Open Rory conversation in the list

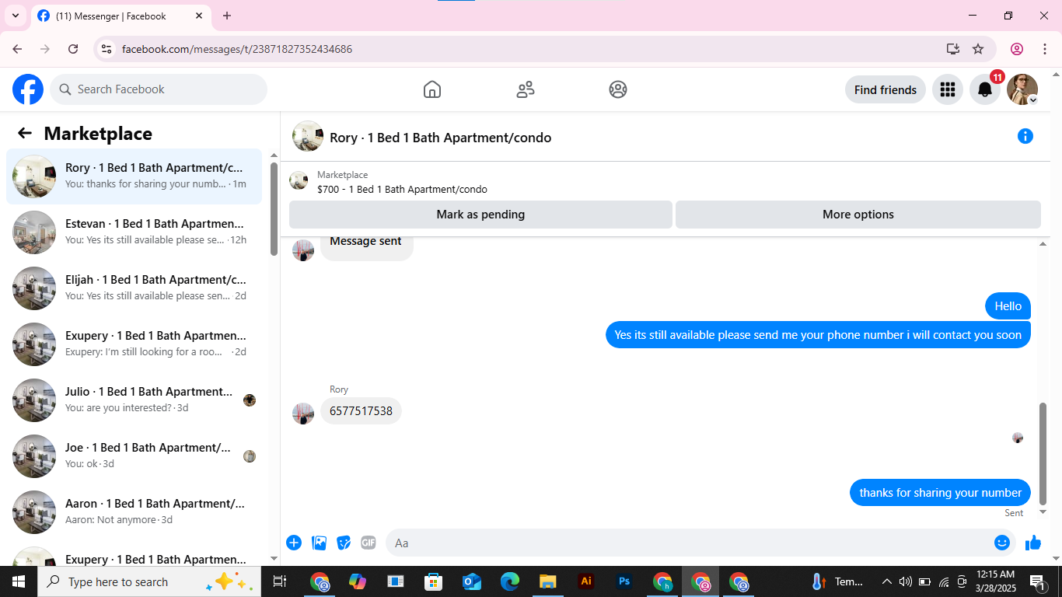tap(134, 176)
